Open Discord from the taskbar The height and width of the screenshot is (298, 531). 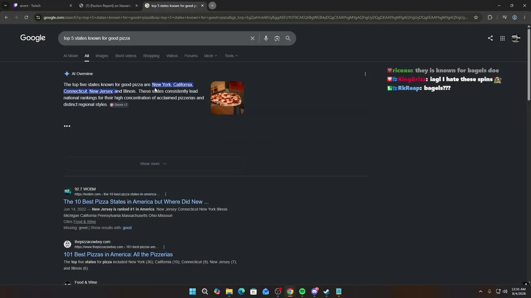314,291
